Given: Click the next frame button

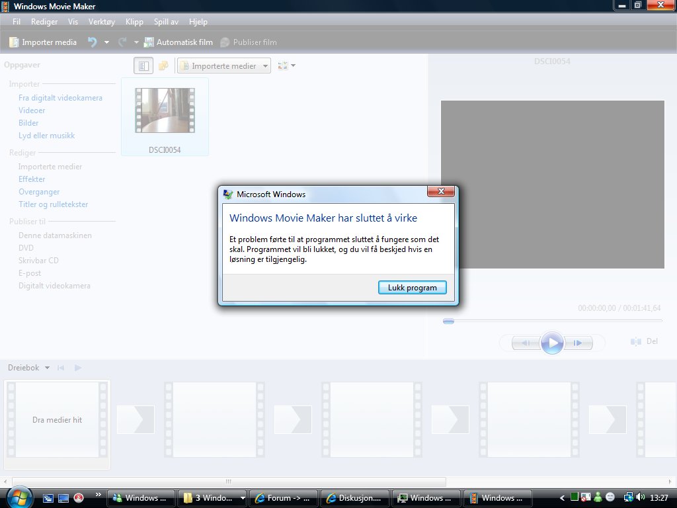Looking at the screenshot, I should [x=578, y=343].
